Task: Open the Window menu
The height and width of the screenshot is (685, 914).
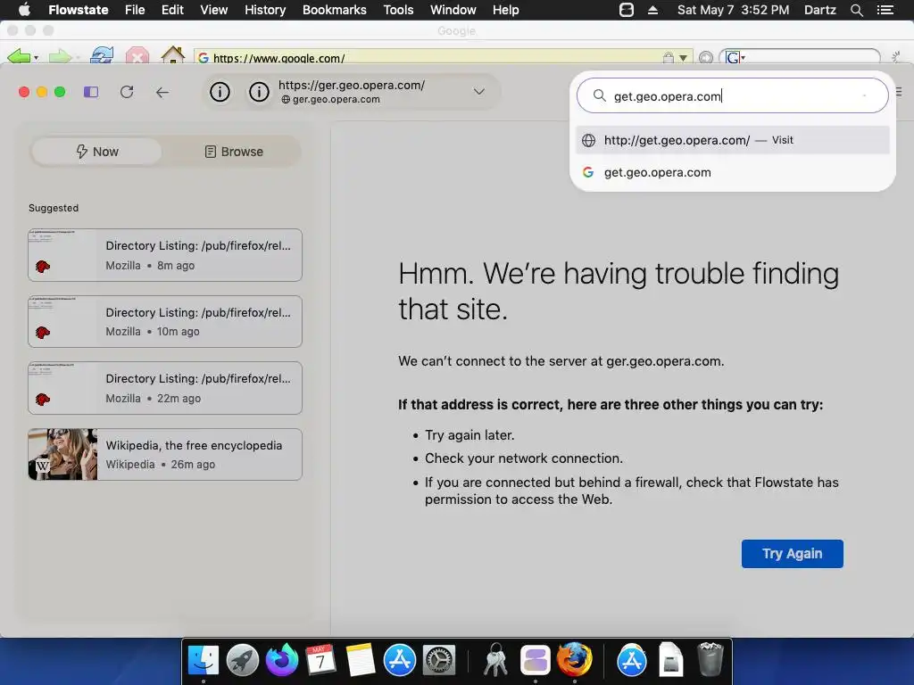Action: (453, 10)
